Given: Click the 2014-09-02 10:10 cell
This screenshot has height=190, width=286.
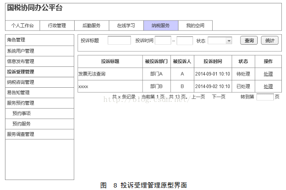Looking at the screenshot, I should [x=213, y=86].
